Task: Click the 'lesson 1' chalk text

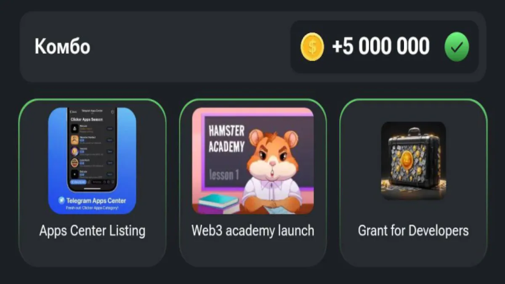Action: (224, 175)
